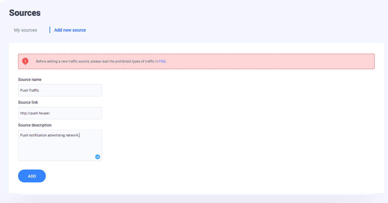The image size is (388, 203).
Task: Click the blue active-tab indicator bar
Action: click(x=50, y=30)
